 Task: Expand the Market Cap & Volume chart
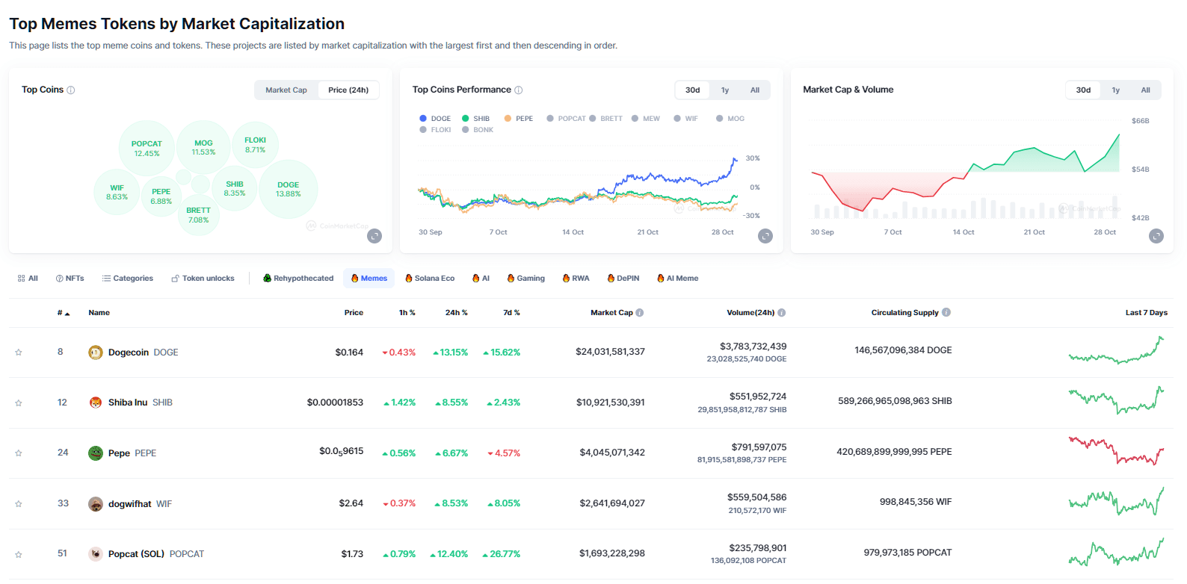(1156, 236)
